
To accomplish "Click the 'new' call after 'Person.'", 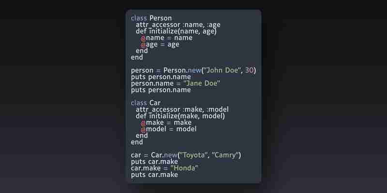I will (194, 70).
